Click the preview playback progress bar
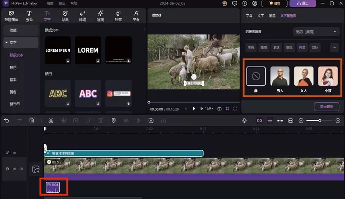Screen dimensions: 345x199 pos(194,102)
